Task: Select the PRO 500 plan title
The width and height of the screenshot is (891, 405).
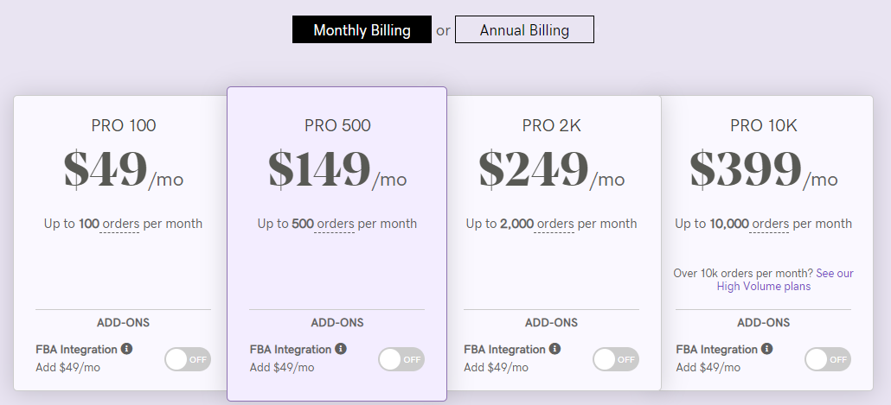Action: coord(337,126)
